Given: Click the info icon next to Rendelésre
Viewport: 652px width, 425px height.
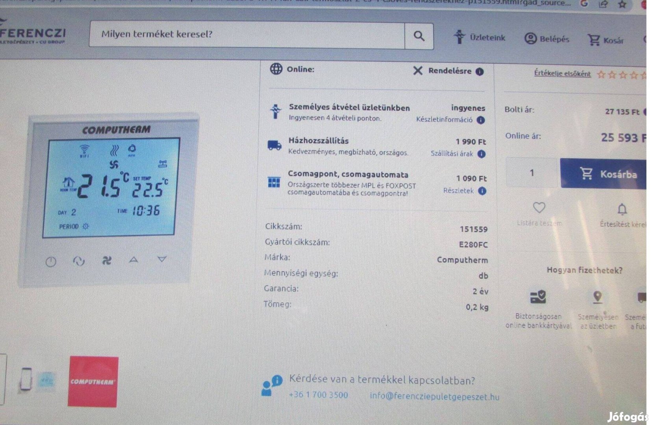Looking at the screenshot, I should coord(480,71).
